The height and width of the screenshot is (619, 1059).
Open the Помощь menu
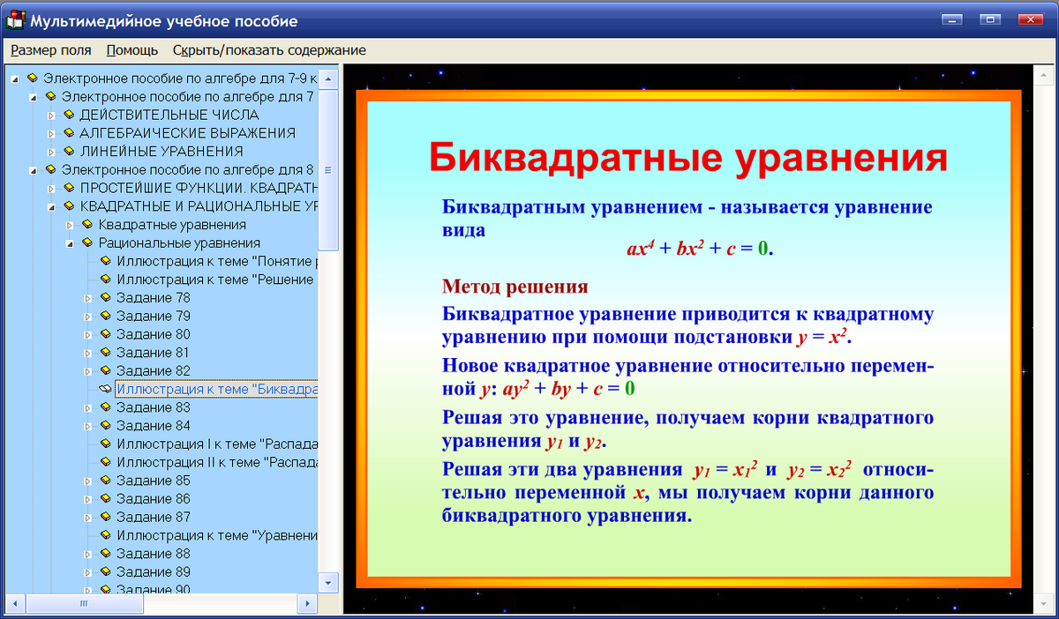(132, 50)
